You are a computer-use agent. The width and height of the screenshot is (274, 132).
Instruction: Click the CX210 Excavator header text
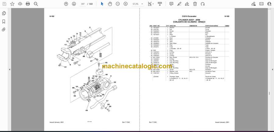coord(189,16)
